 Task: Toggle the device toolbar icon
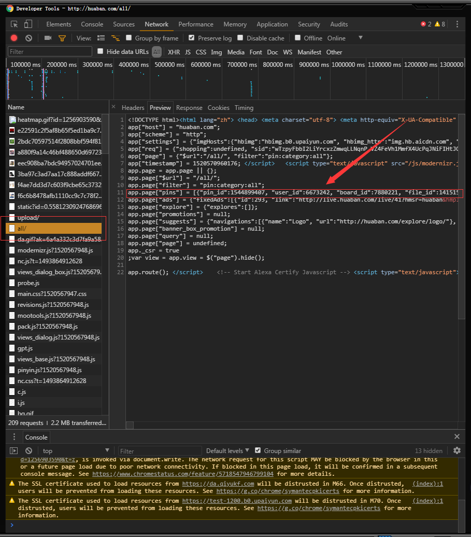click(28, 24)
